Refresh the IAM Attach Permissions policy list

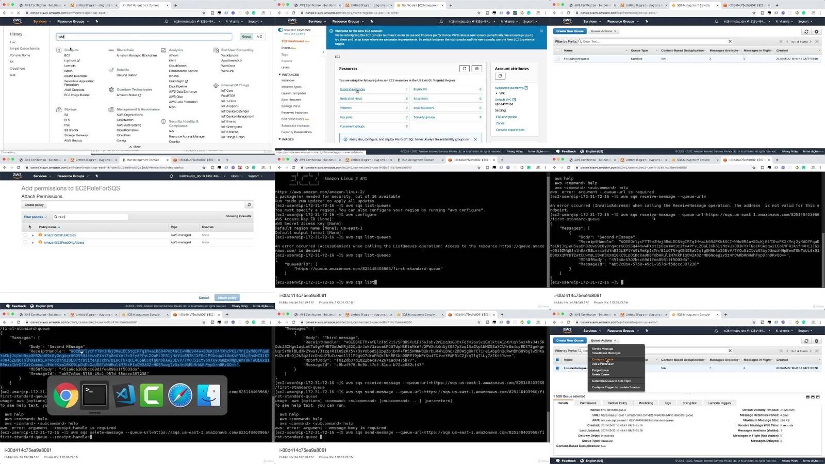(x=249, y=205)
